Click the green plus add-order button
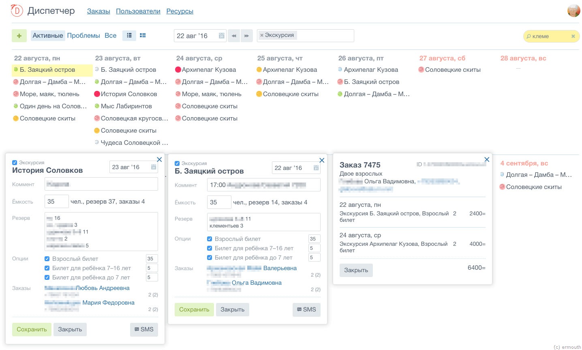 pyautogui.click(x=19, y=36)
